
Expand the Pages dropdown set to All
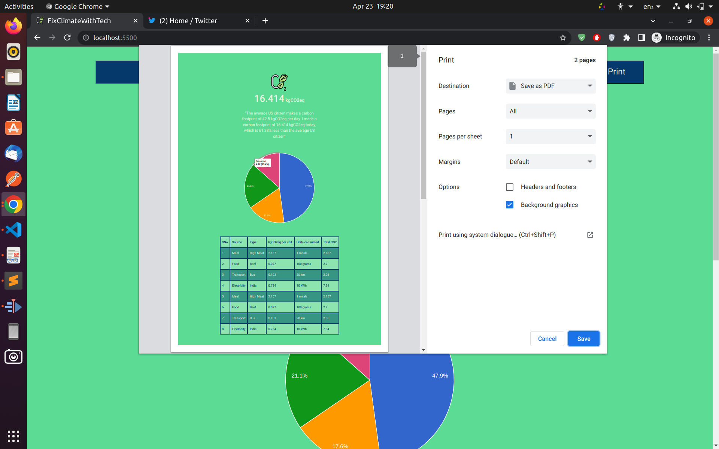click(x=550, y=111)
